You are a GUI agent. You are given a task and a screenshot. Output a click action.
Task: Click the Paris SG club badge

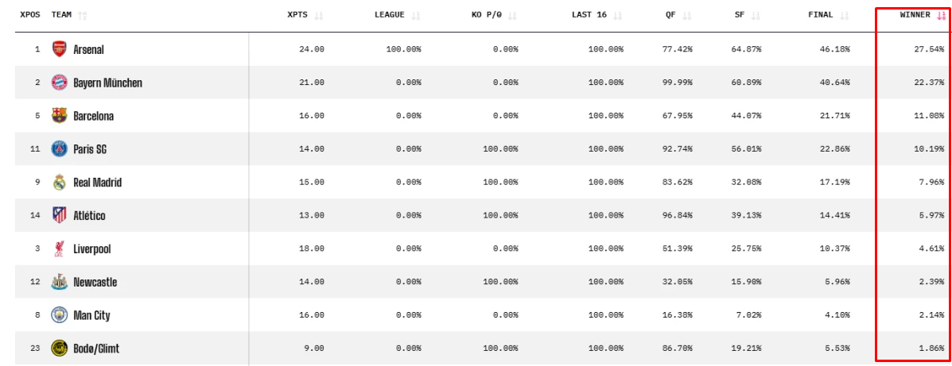pyautogui.click(x=59, y=149)
